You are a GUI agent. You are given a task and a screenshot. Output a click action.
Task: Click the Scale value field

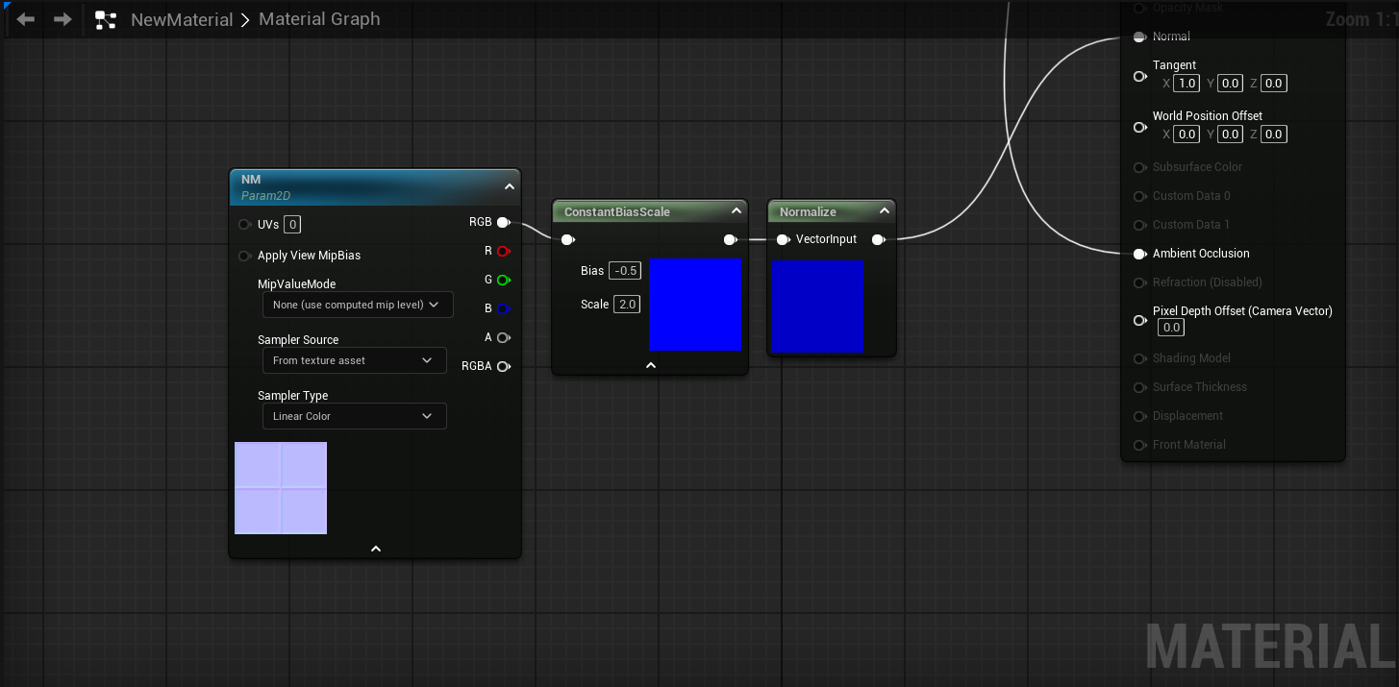[627, 305]
